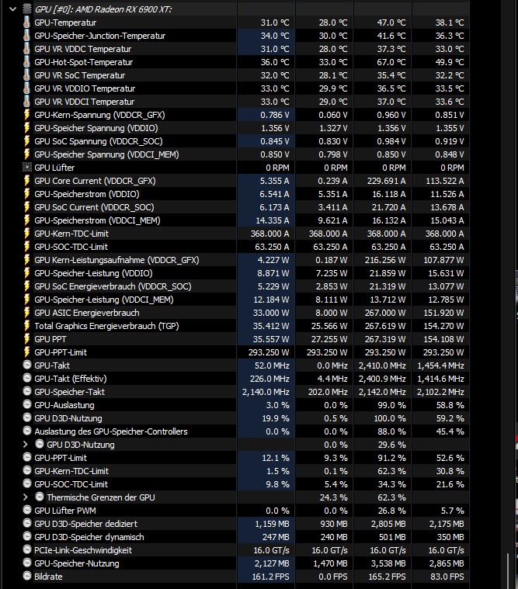Select the GPU-Speicher Spannung (VDDCI_MEM) row label
The image size is (518, 589).
106,154
